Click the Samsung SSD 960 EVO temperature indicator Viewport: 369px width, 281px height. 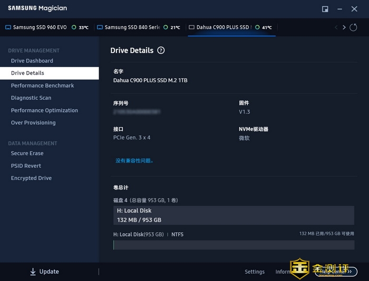(x=81, y=27)
